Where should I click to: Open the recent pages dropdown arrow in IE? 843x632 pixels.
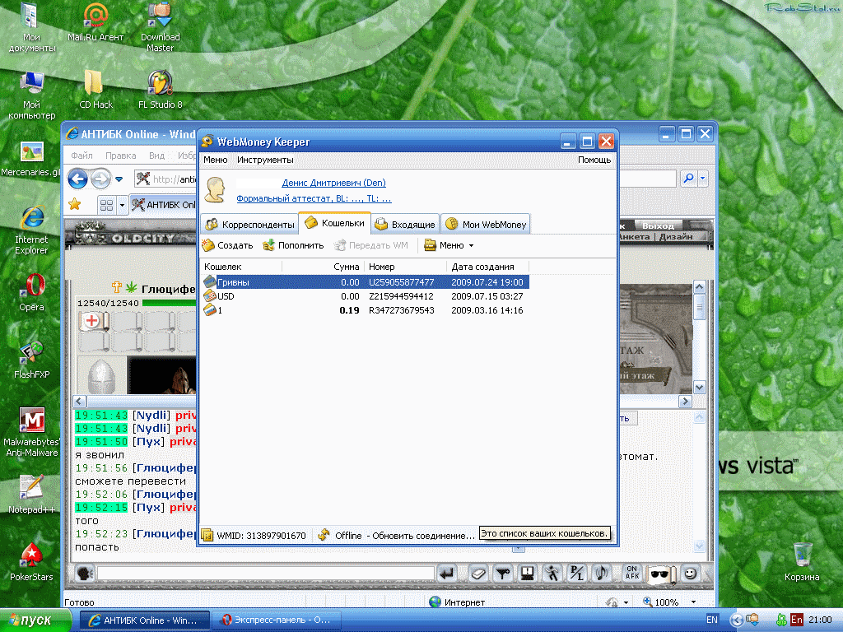coord(119,179)
